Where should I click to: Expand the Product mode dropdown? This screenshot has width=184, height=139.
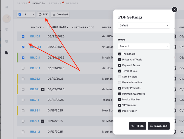[x=144, y=46]
